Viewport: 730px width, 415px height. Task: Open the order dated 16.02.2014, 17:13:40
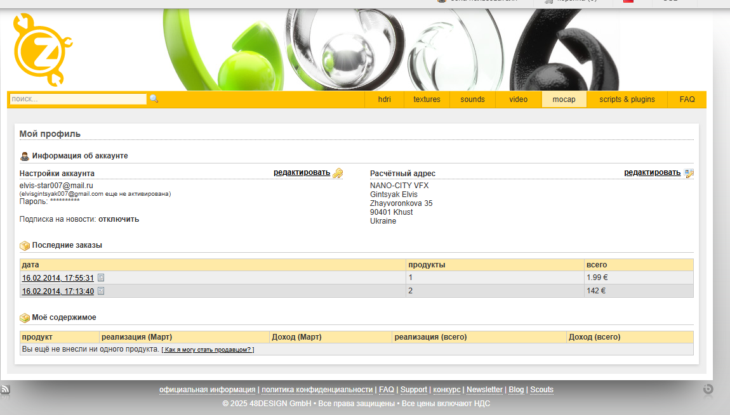(x=58, y=291)
